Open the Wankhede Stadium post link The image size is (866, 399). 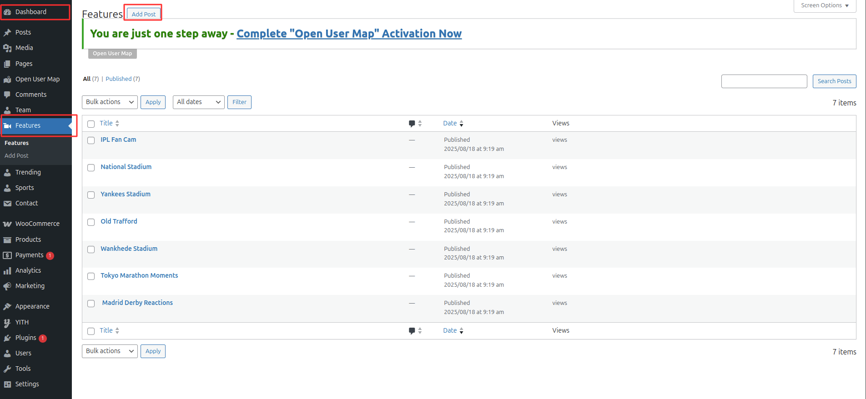click(129, 249)
